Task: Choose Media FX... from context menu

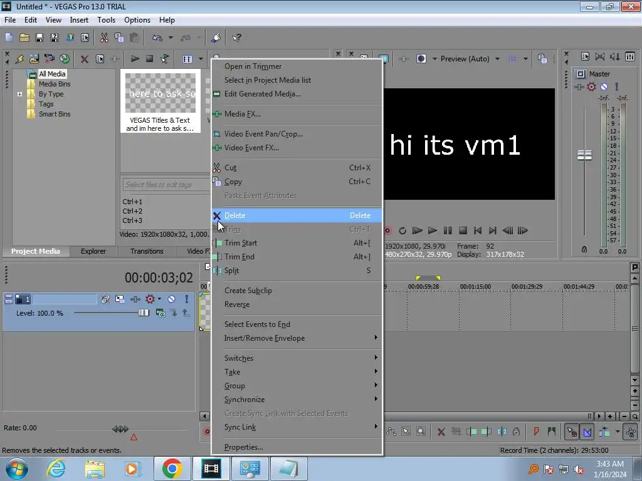Action: pos(297,114)
